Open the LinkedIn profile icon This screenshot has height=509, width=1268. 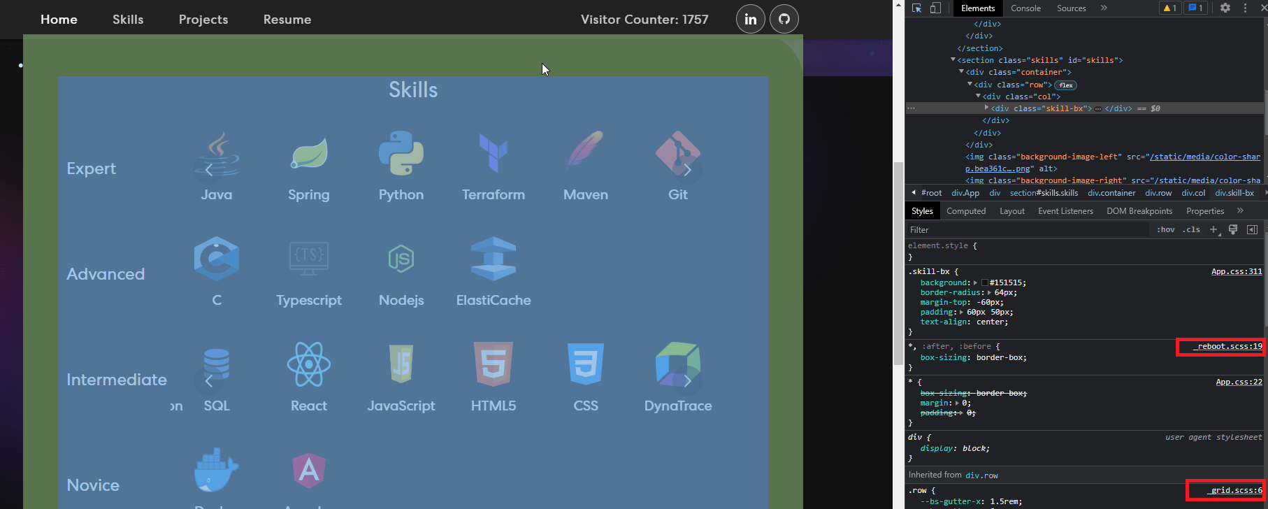(750, 19)
